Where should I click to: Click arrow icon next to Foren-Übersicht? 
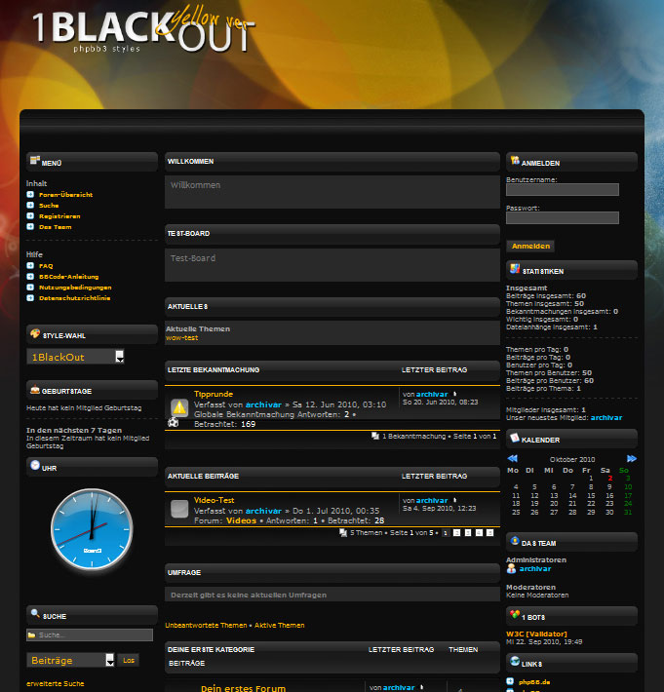[30, 195]
